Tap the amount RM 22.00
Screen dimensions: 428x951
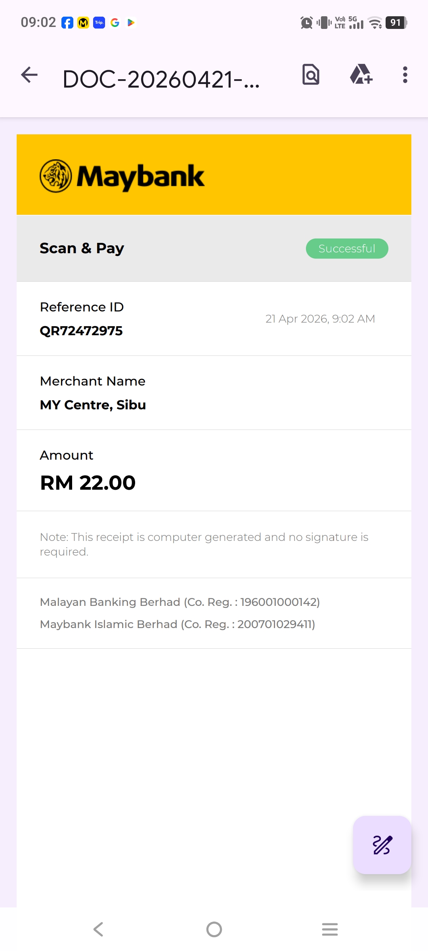click(88, 483)
